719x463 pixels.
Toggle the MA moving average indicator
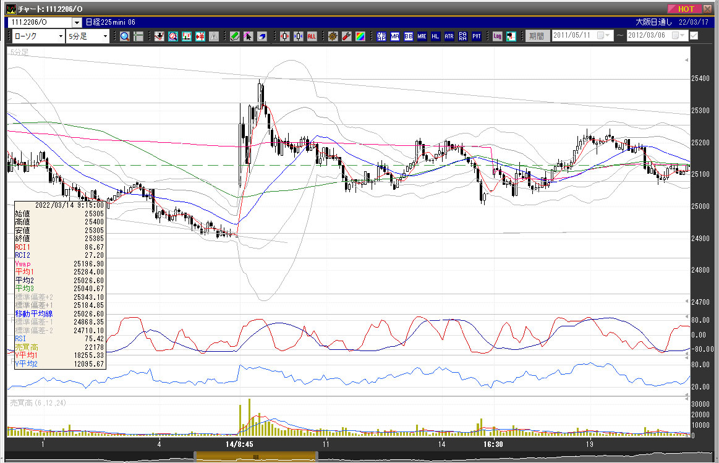(x=395, y=36)
